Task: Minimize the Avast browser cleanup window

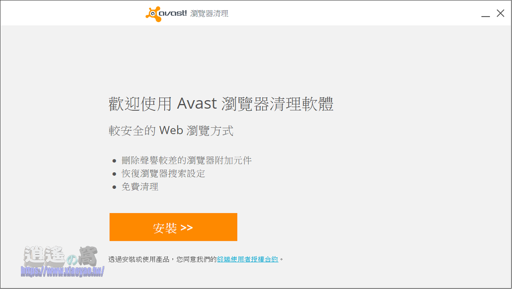Action: (x=486, y=14)
